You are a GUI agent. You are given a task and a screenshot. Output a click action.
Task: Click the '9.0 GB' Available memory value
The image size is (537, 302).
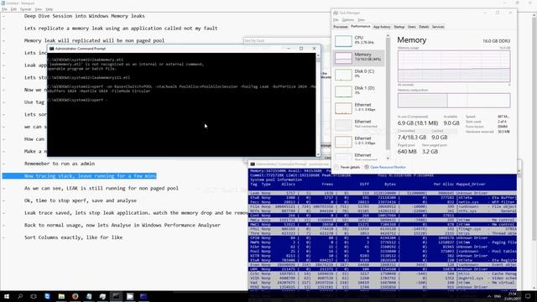coord(451,123)
